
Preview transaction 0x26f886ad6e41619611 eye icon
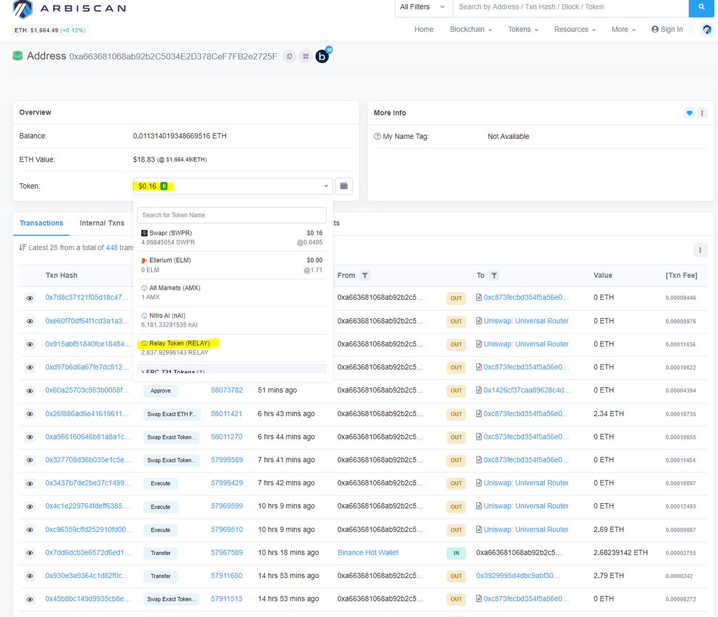[x=30, y=414]
